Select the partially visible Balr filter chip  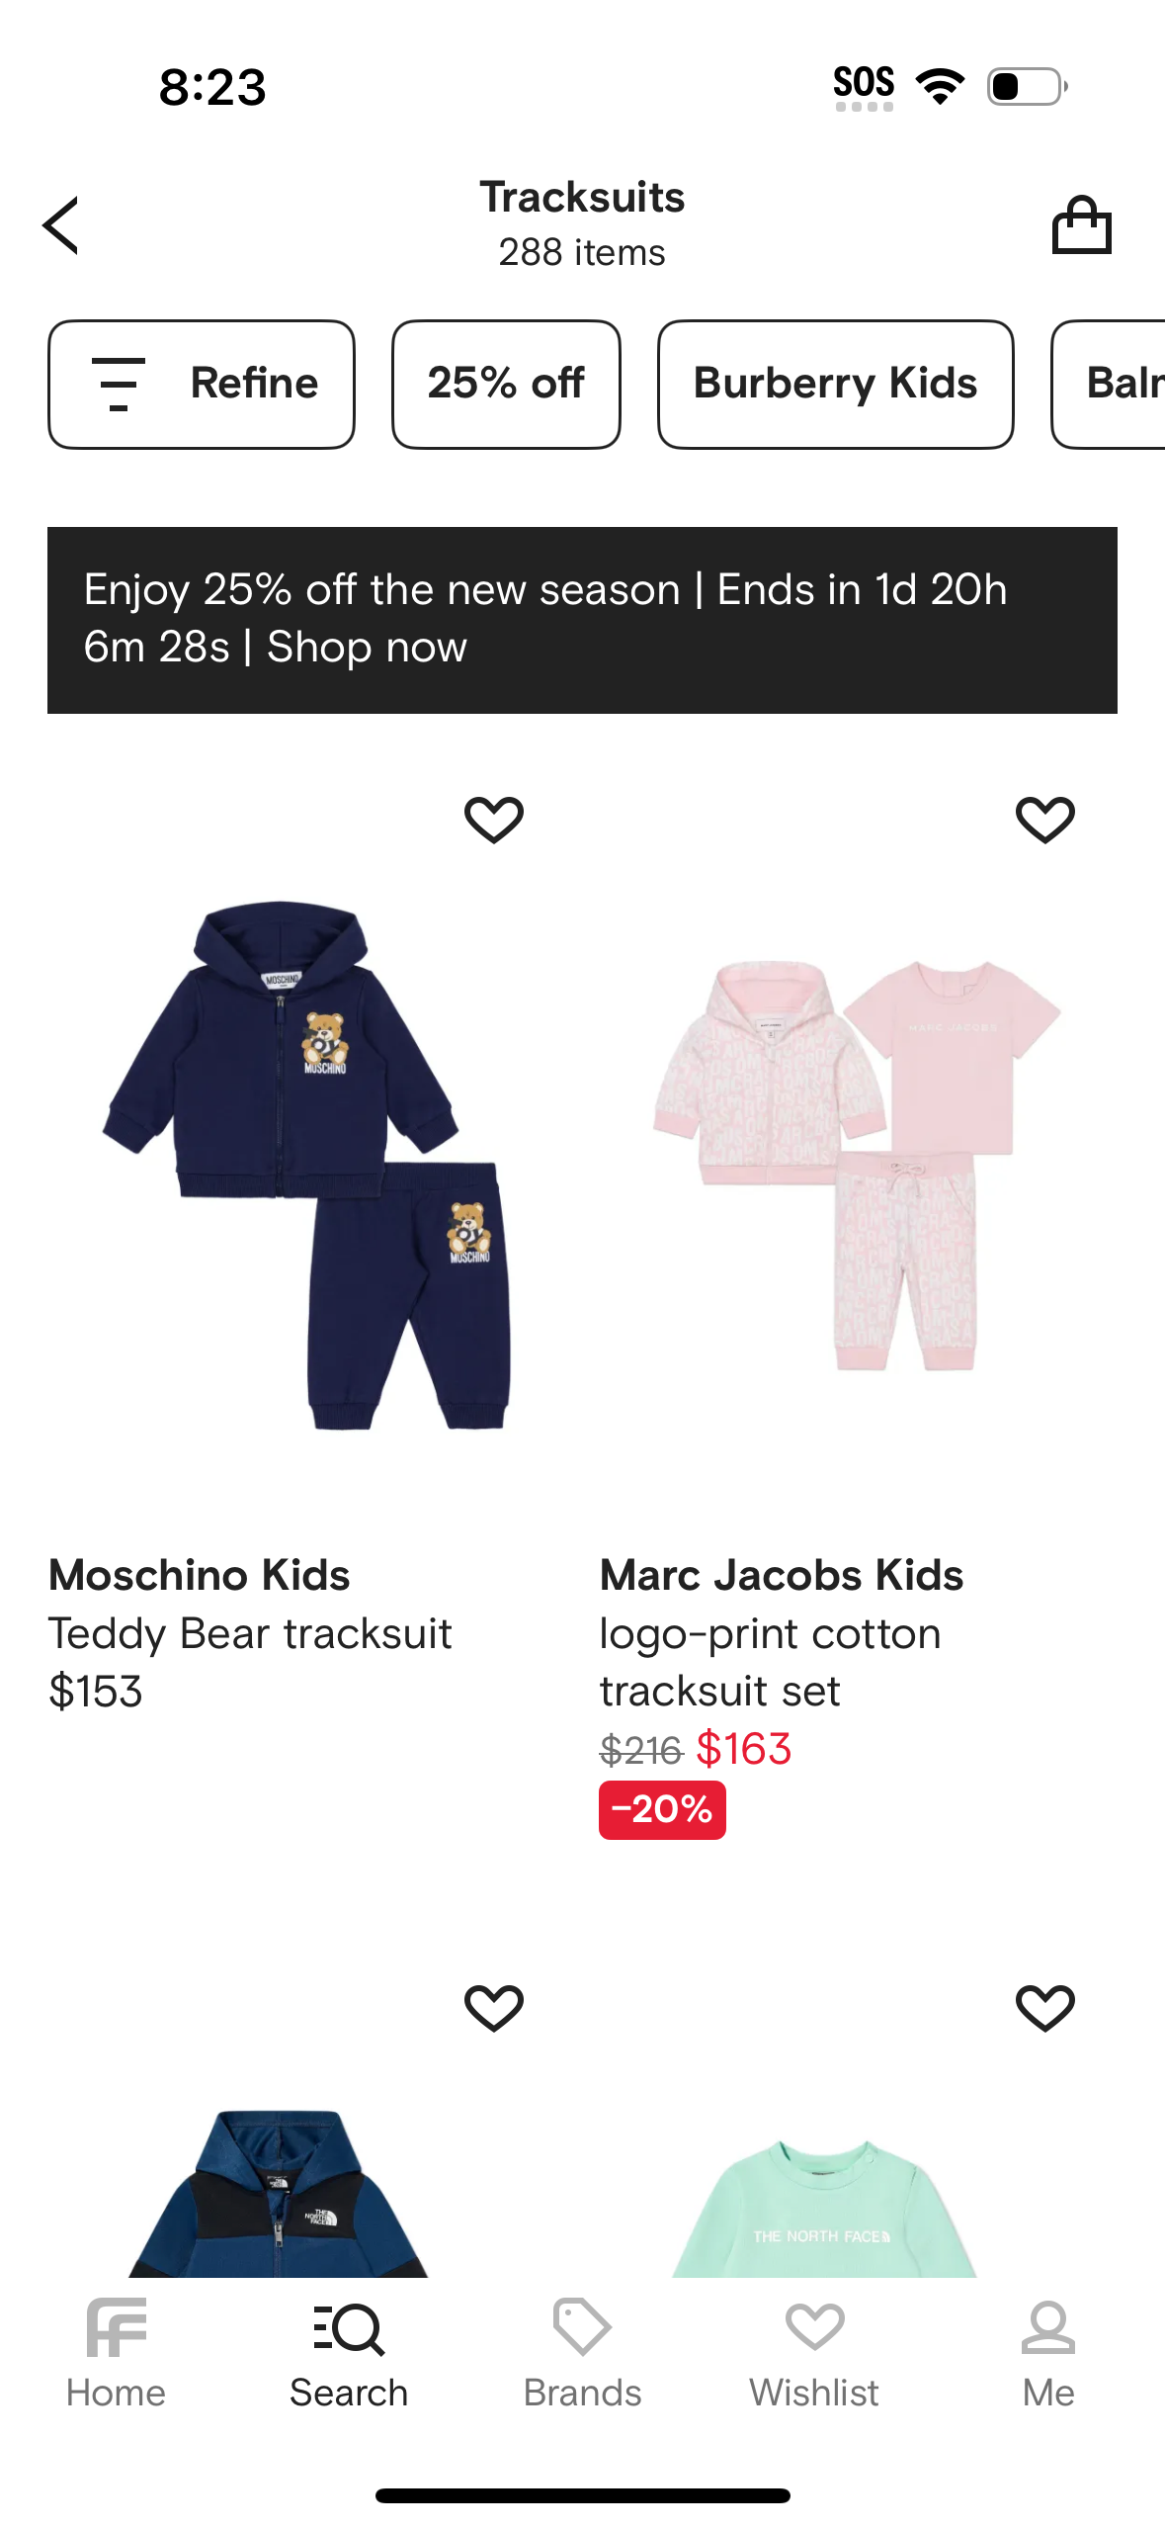[1117, 384]
